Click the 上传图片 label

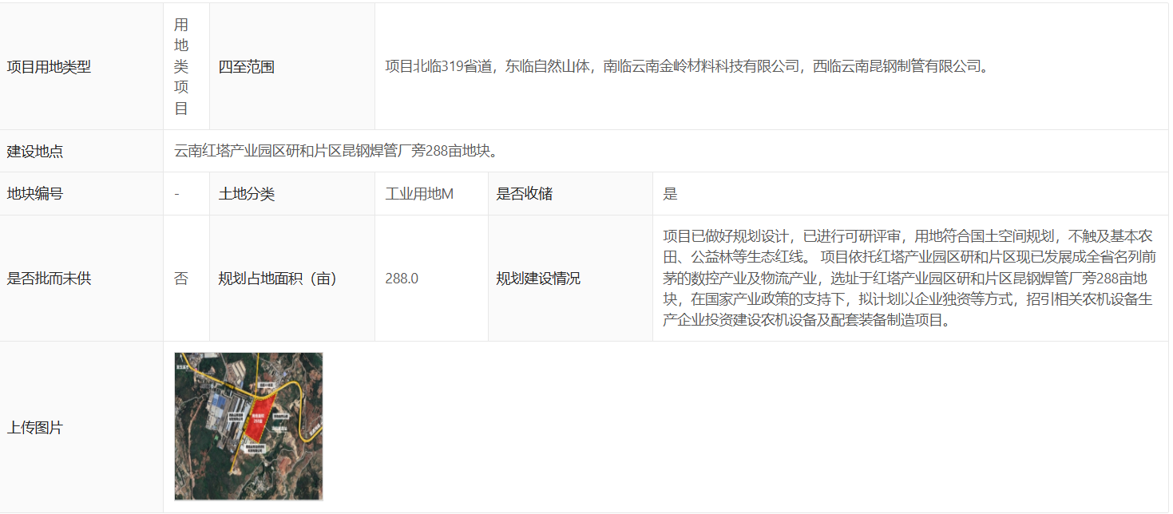(x=35, y=428)
